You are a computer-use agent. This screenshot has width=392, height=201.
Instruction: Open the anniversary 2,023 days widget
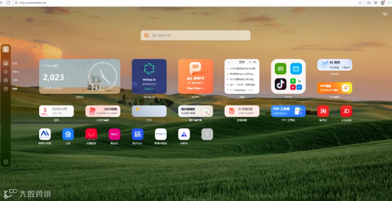pyautogui.click(x=80, y=76)
